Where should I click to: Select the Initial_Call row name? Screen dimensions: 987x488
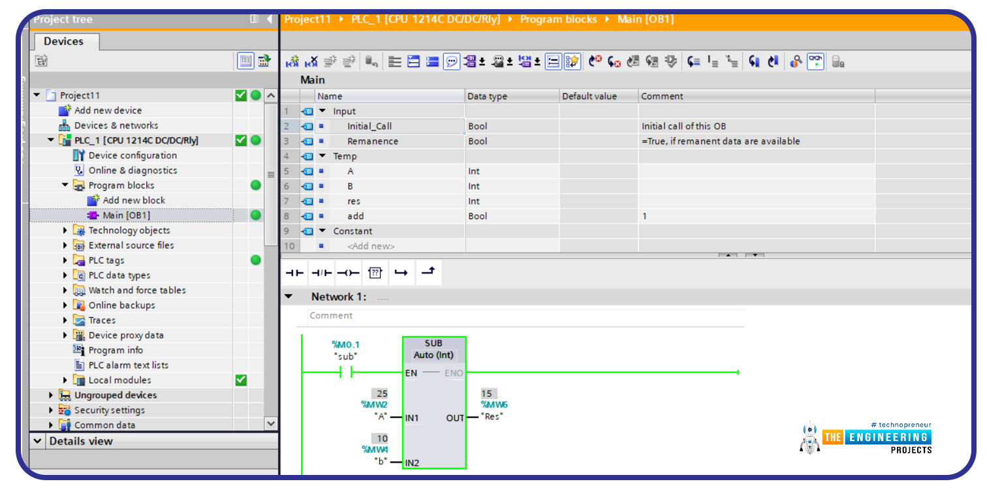[369, 126]
